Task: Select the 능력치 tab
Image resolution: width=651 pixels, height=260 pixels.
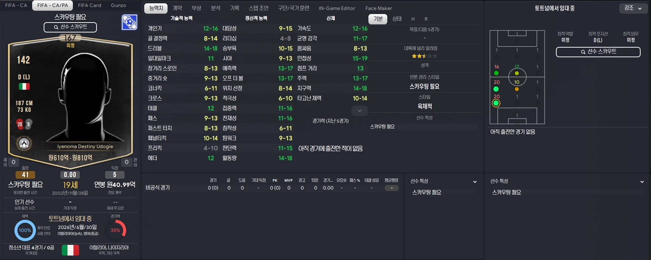Action: click(156, 8)
